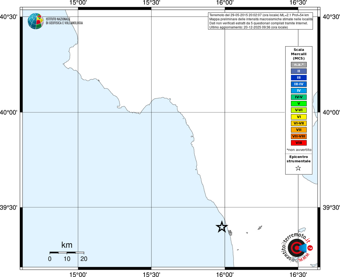
Task: Select the IV-V green legend swatch
Action: point(299,97)
